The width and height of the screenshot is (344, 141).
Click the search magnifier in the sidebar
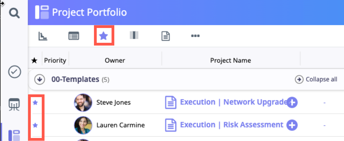[14, 13]
